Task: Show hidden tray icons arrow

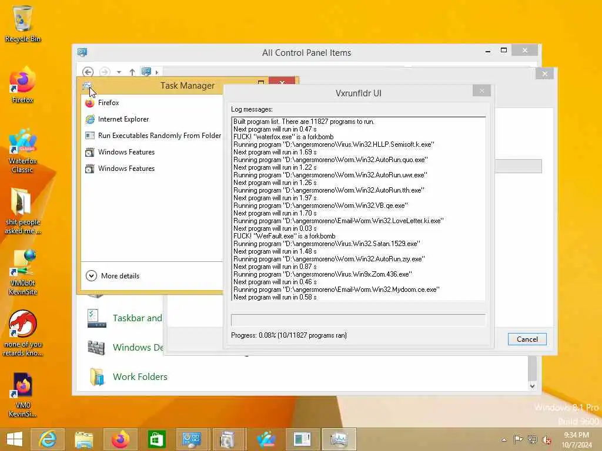Action: (x=504, y=440)
